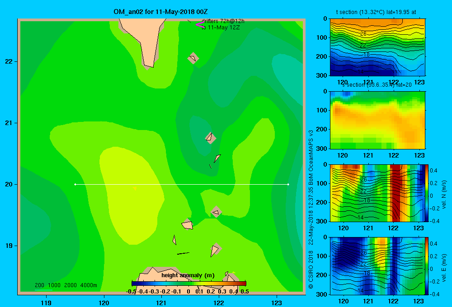Click the 'drifters 72h@12h' legend label
The image size is (452, 307).
point(223,21)
